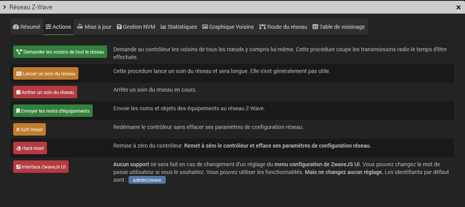Click the router icon on Mise à jour
Viewport: 465px width, 207px height.
coord(80,26)
